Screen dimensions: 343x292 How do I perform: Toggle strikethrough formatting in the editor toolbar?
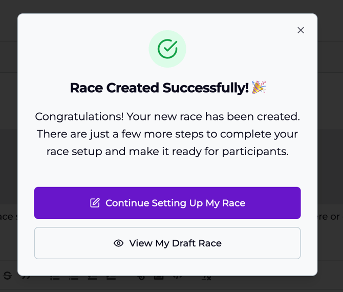pos(7,277)
